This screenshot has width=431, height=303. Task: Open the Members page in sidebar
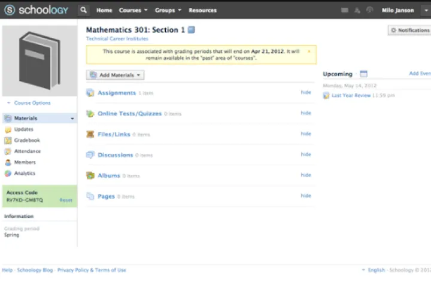point(25,162)
